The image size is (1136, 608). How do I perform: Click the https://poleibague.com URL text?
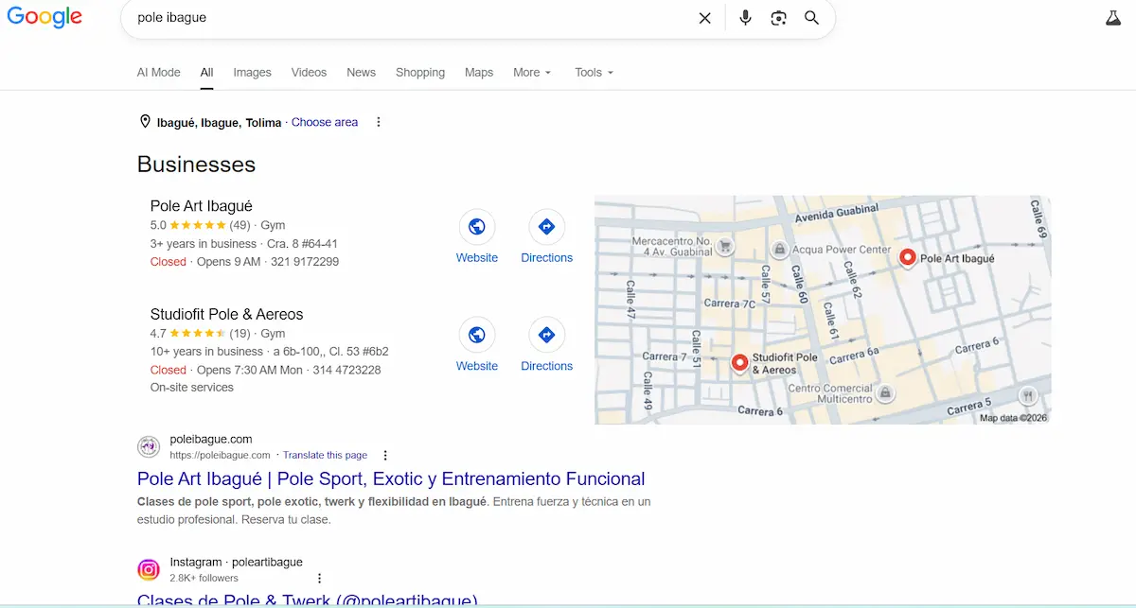[x=220, y=455]
